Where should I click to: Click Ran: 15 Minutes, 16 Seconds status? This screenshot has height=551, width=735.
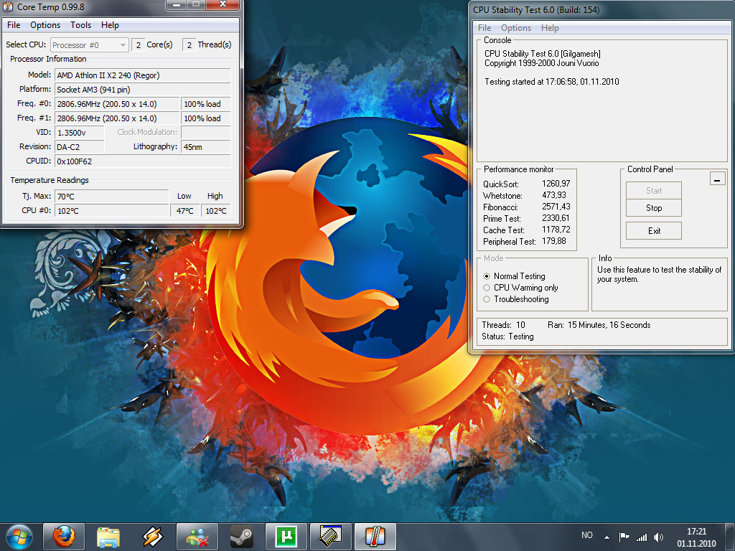(599, 325)
